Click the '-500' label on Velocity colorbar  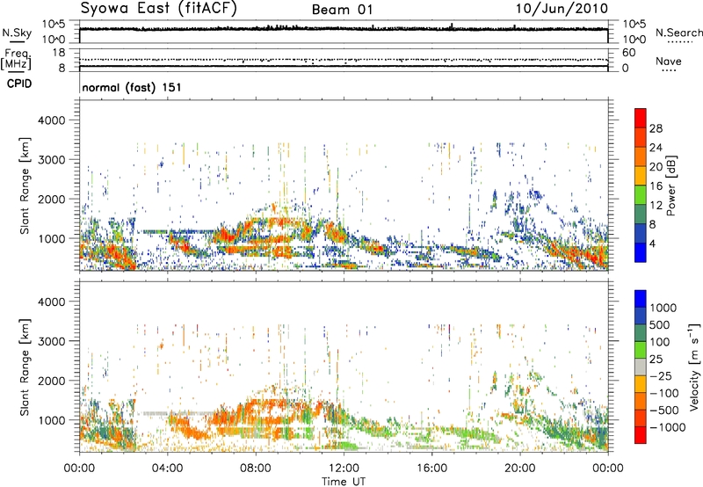[663, 410]
